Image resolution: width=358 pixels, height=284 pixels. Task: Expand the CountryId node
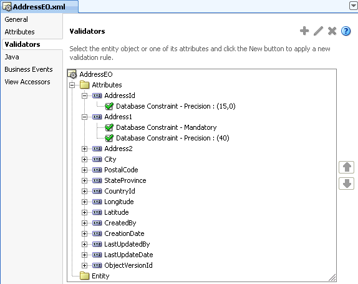84,191
